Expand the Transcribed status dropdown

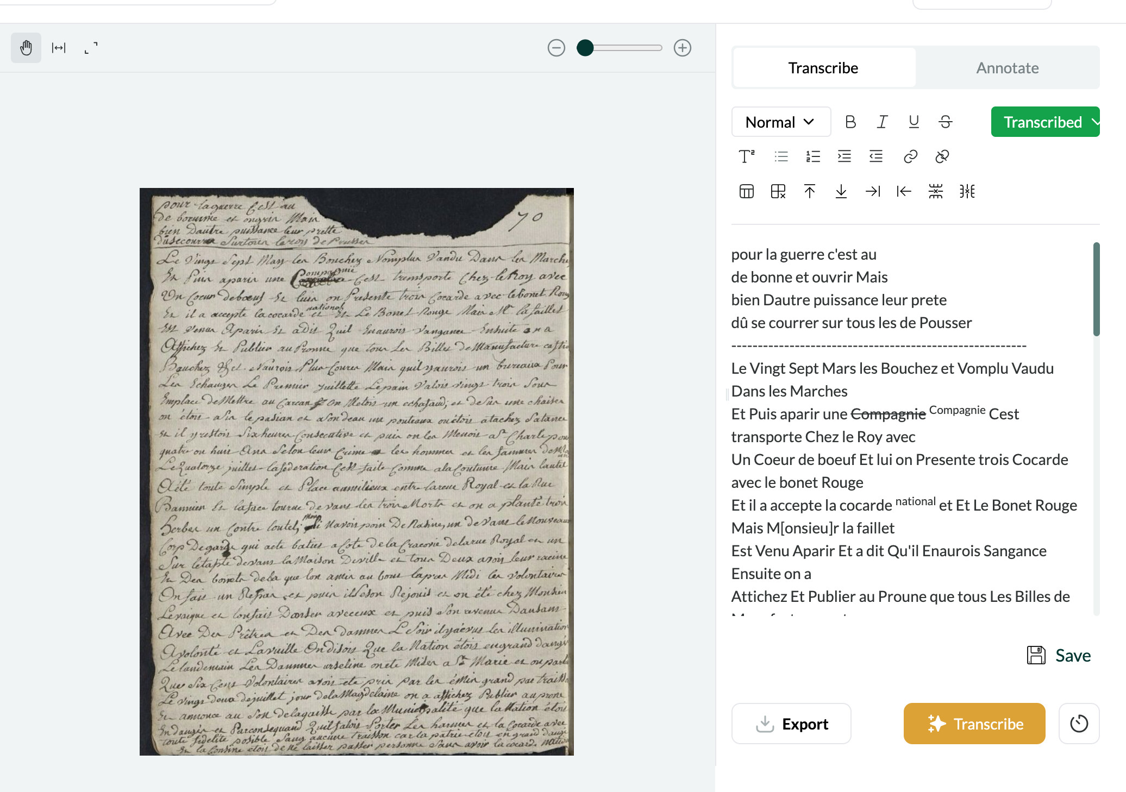tap(1045, 122)
